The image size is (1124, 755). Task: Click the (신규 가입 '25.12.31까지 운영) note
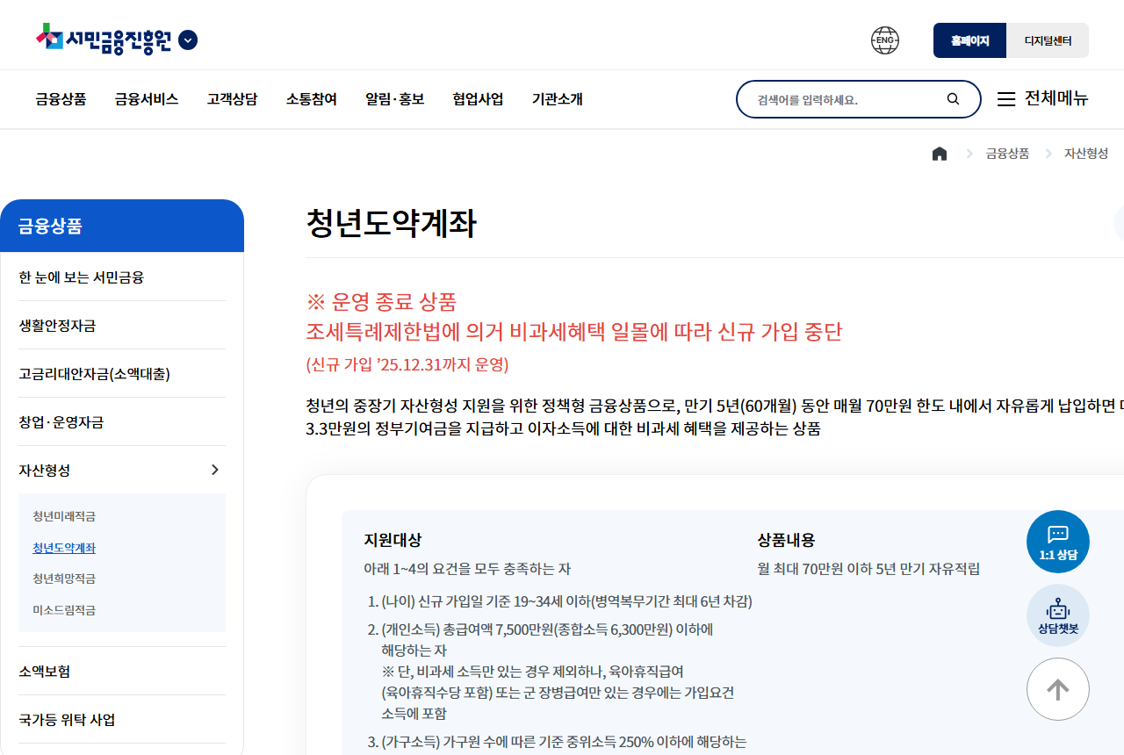(407, 364)
